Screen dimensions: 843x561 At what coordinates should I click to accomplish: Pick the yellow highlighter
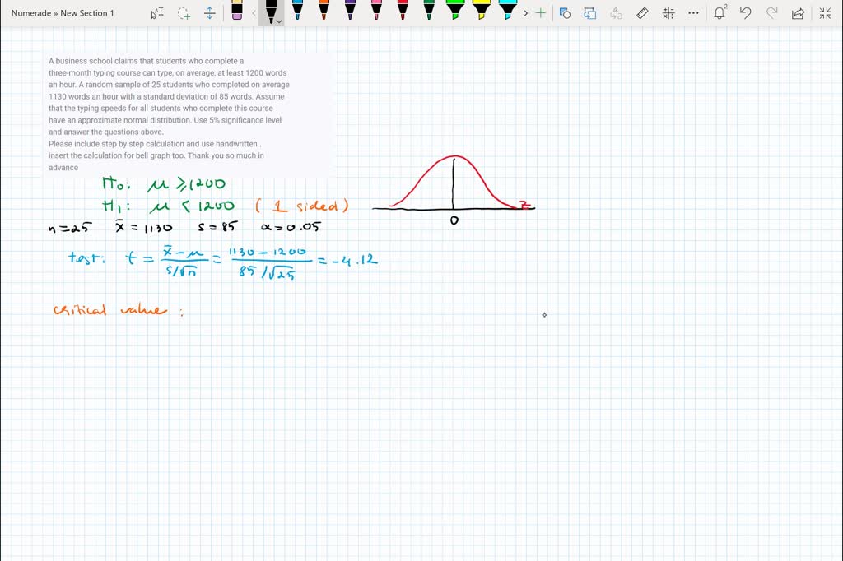coord(482,12)
